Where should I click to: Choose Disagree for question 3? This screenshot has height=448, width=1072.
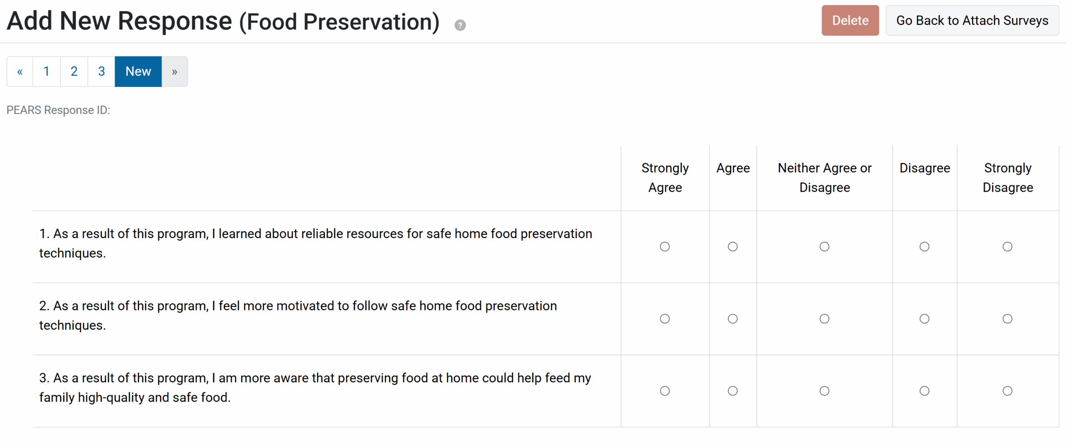coord(924,391)
